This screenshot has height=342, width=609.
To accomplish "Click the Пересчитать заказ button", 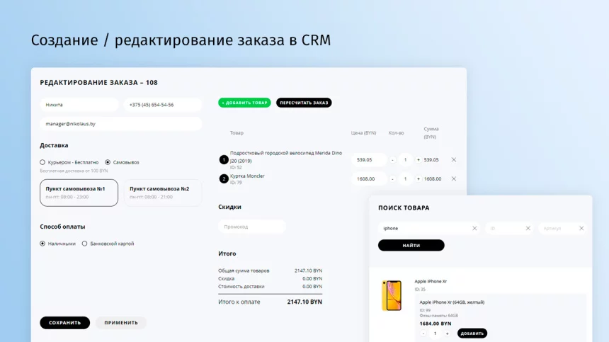I will [x=304, y=103].
